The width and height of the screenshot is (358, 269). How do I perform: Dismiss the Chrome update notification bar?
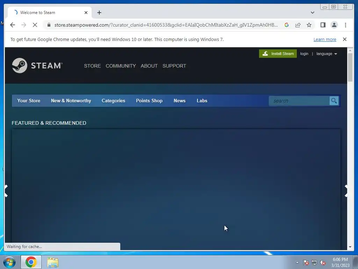pyautogui.click(x=345, y=39)
